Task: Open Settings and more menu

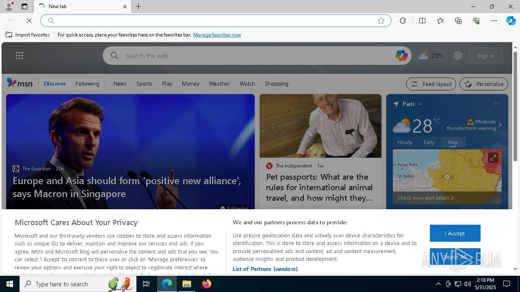Action: 494,21
